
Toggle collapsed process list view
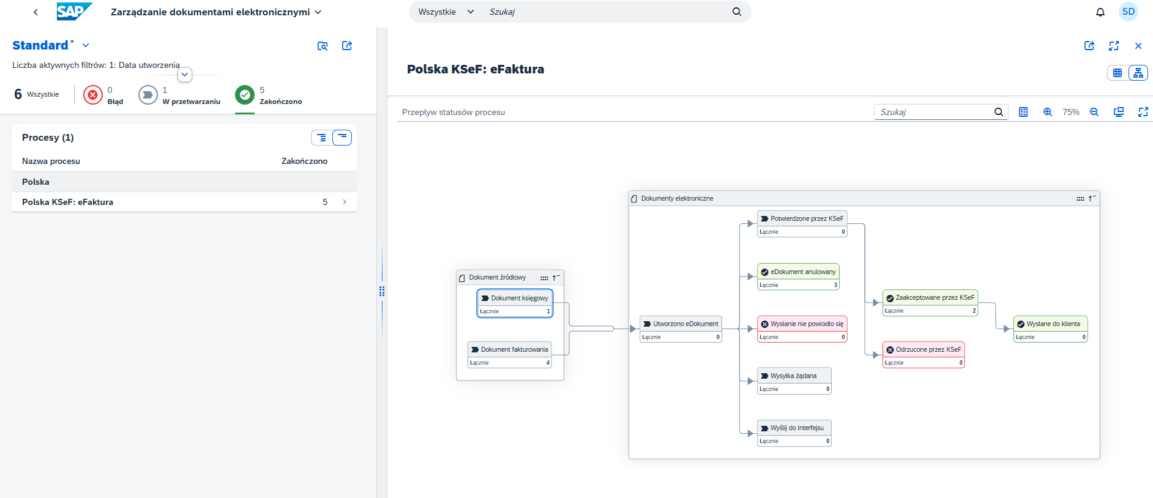click(342, 138)
